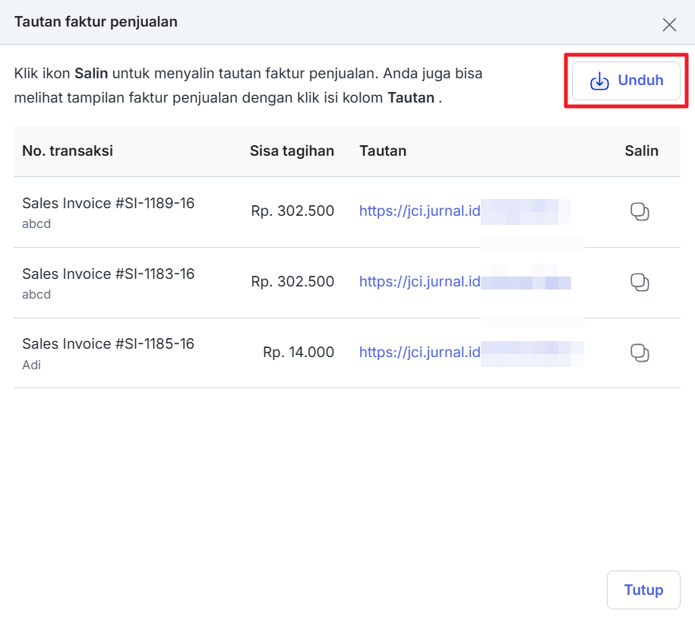This screenshot has width=695, height=620.
Task: Click the No. transaksi column header
Action: click(68, 151)
